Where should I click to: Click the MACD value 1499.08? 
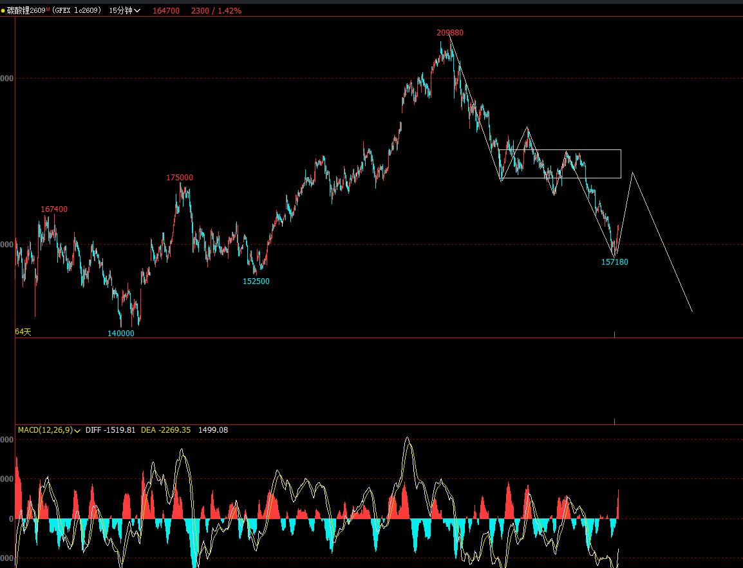[x=212, y=430]
